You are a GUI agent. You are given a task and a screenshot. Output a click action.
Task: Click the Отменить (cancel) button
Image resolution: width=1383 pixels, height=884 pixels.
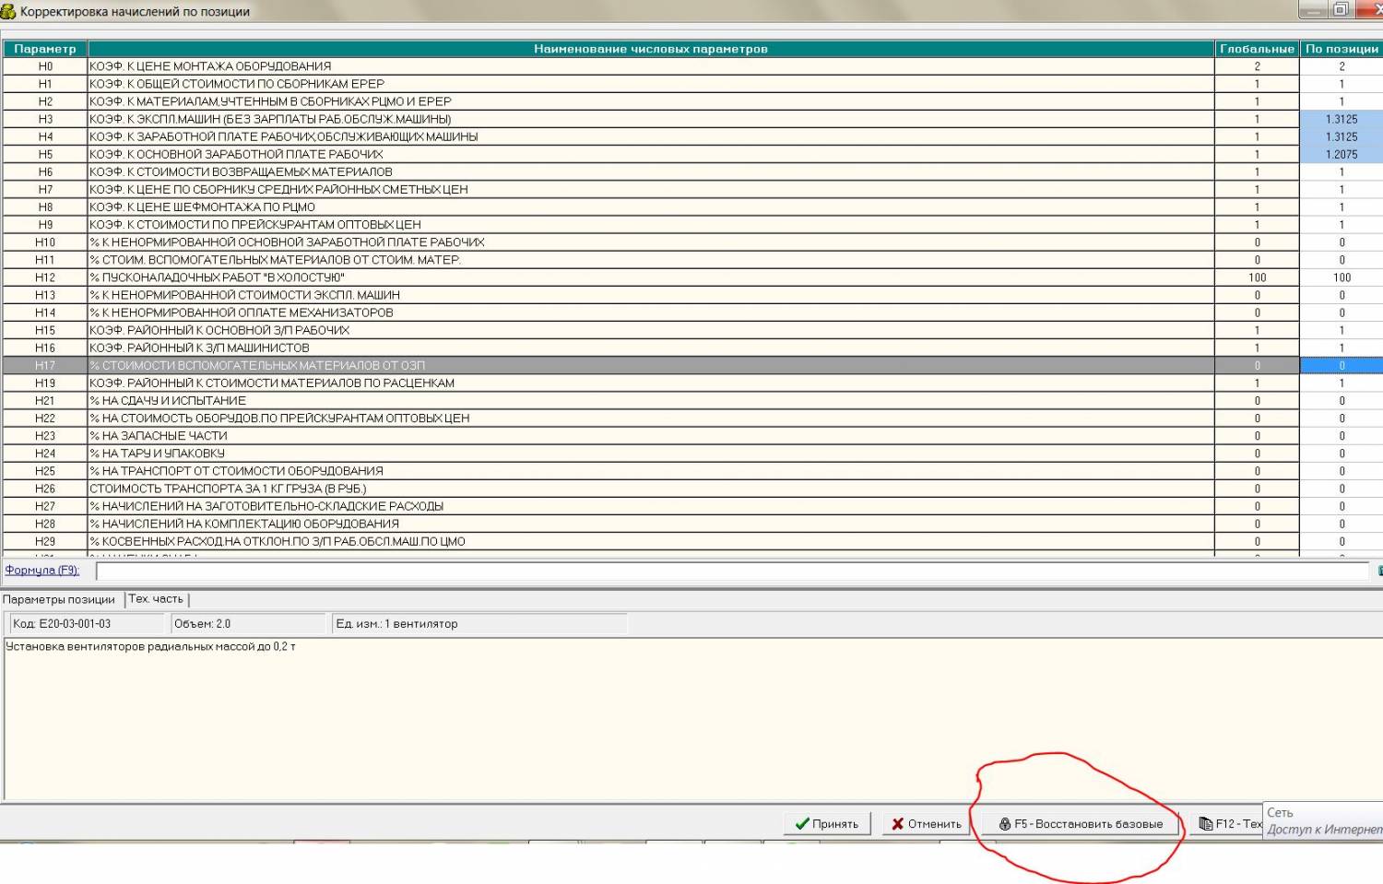pos(926,824)
